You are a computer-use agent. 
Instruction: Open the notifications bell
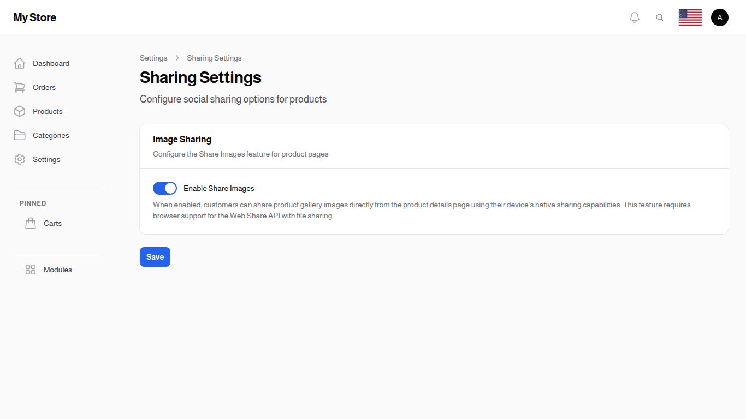coord(634,17)
